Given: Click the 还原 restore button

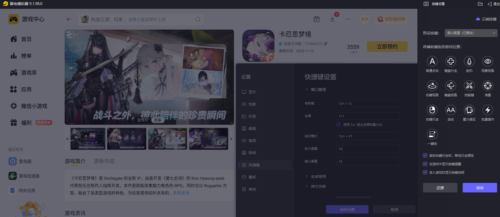Looking at the screenshot, I should pos(440,188).
